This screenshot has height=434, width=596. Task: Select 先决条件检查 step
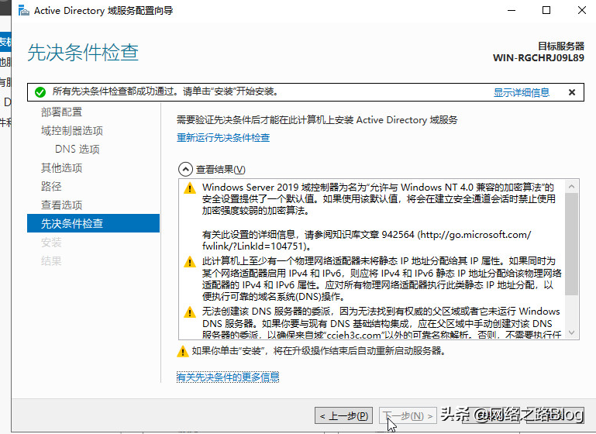(x=93, y=223)
